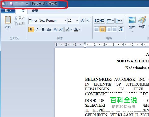Toggle Underline formatting
This screenshot has width=149, height=117.
coord(43,29)
